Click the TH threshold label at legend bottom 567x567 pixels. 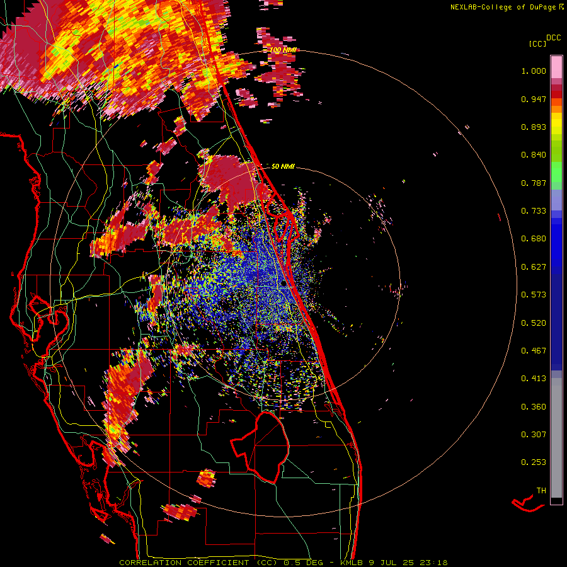pyautogui.click(x=541, y=491)
